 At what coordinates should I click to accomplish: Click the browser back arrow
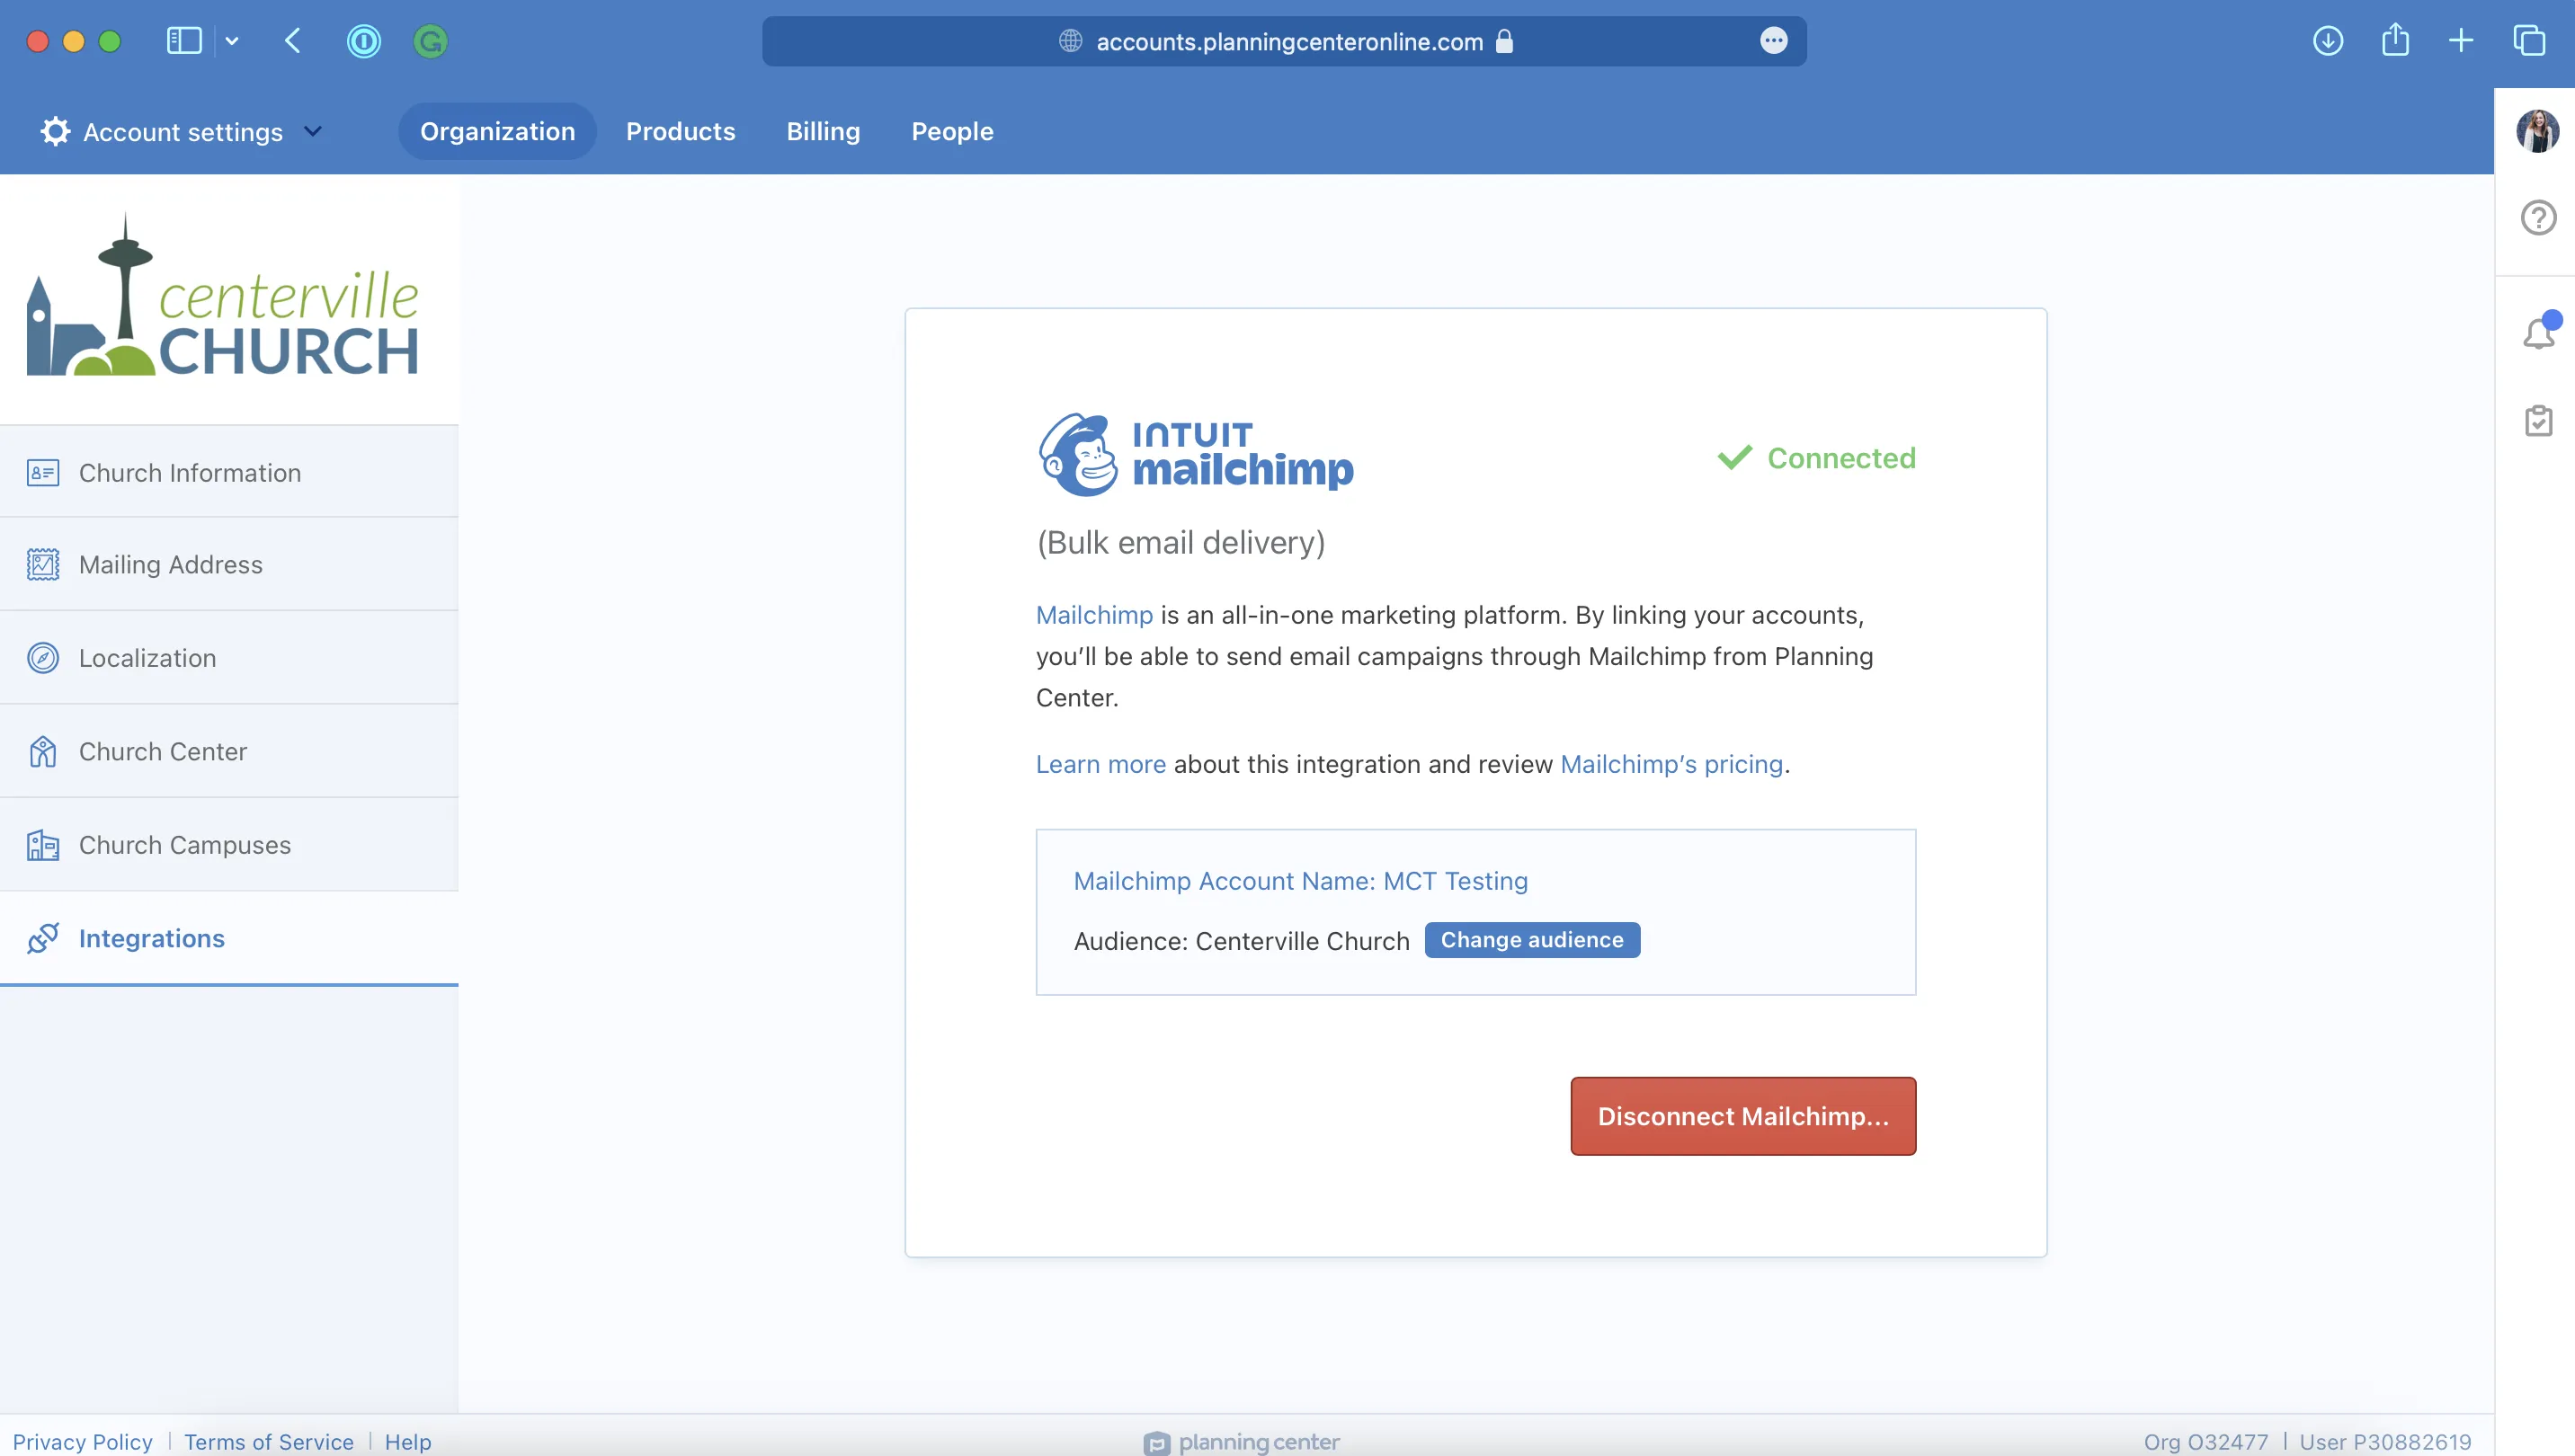tap(292, 41)
